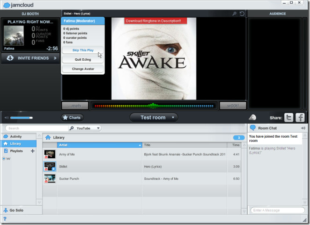
Task: Click the speaker icon beside volume bar
Action: (x=6, y=118)
